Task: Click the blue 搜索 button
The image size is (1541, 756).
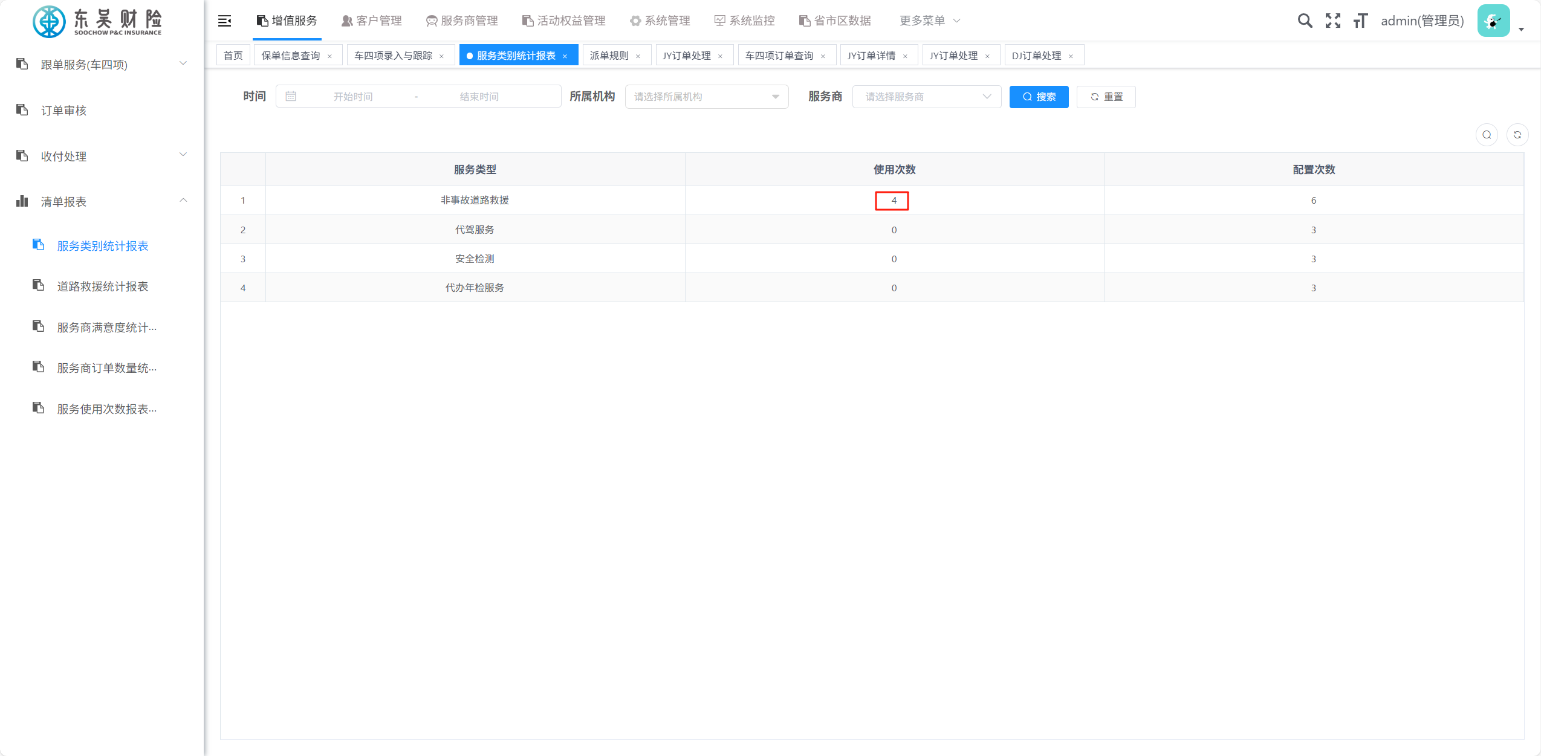Action: [x=1039, y=97]
